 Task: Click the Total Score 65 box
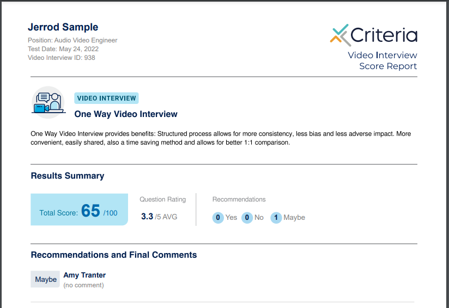(80, 210)
